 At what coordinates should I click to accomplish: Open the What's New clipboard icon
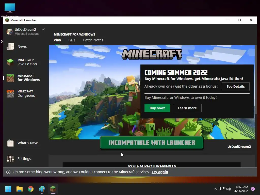[x=10, y=143]
